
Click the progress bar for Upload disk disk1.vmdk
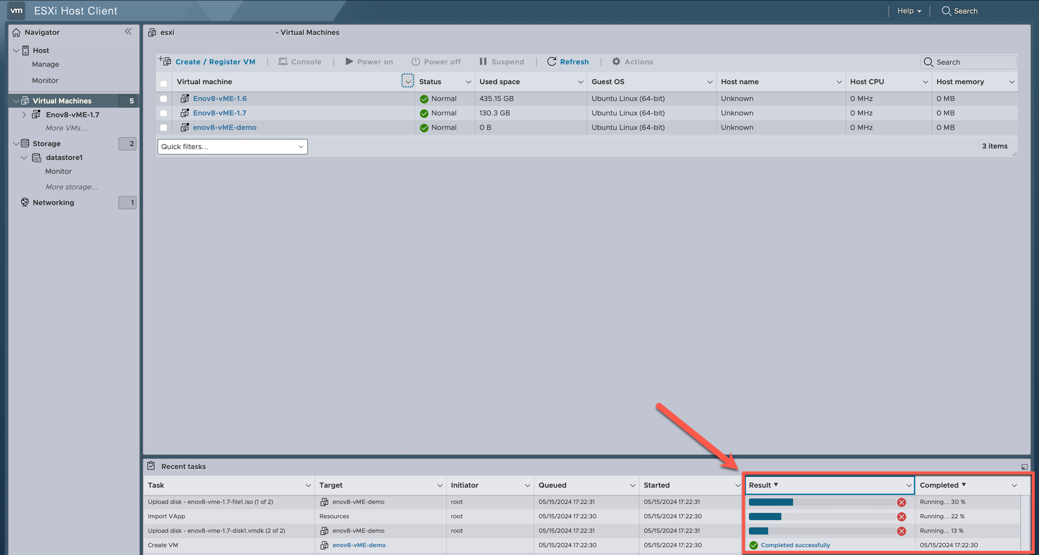coord(822,531)
